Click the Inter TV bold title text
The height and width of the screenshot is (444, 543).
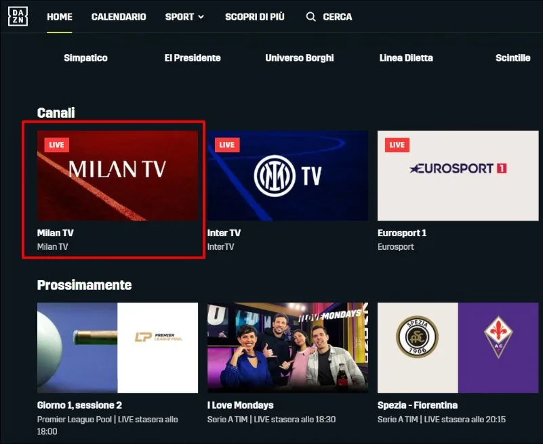(x=224, y=233)
